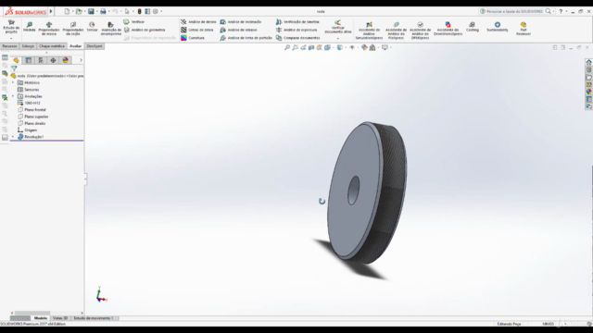Expand the SOLIDWORKS menu arrow
The image size is (593, 333).
coord(51,11)
